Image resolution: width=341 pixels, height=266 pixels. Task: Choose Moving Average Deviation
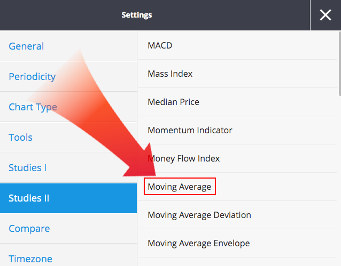click(199, 215)
